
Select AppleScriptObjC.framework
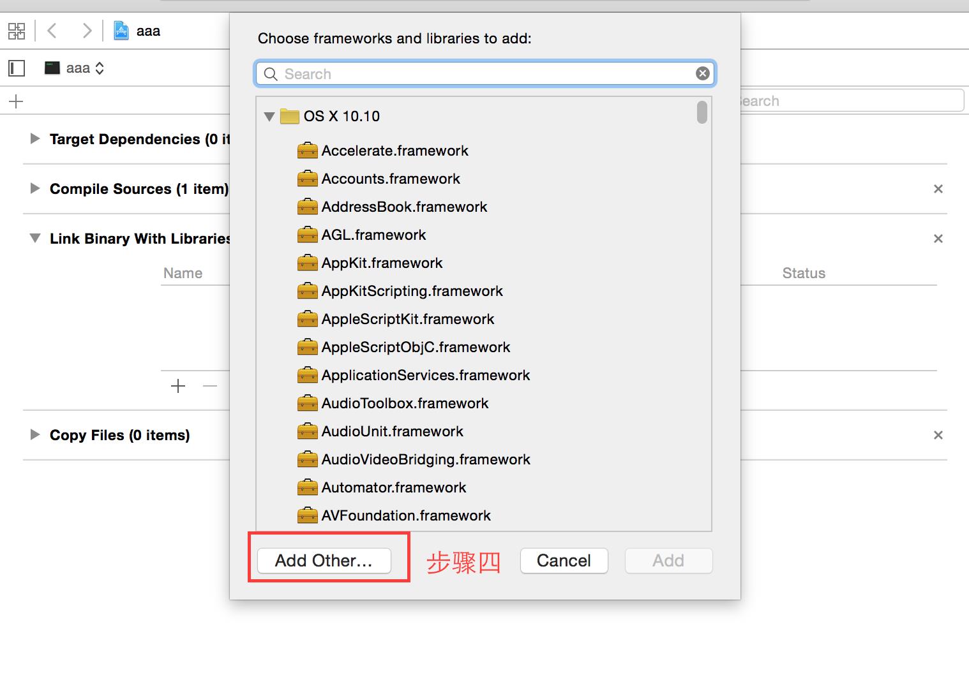(x=416, y=347)
